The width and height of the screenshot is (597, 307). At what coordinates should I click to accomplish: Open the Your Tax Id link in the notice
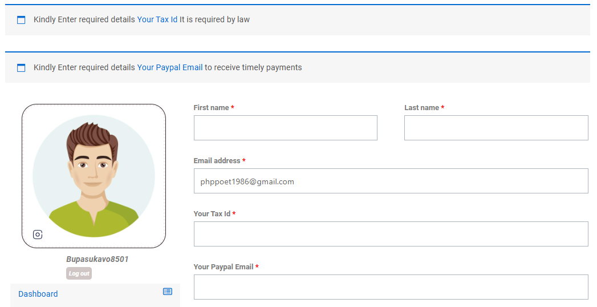(157, 19)
